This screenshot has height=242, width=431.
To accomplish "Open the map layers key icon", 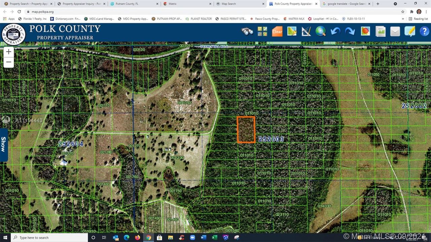I will pyautogui.click(x=292, y=32).
